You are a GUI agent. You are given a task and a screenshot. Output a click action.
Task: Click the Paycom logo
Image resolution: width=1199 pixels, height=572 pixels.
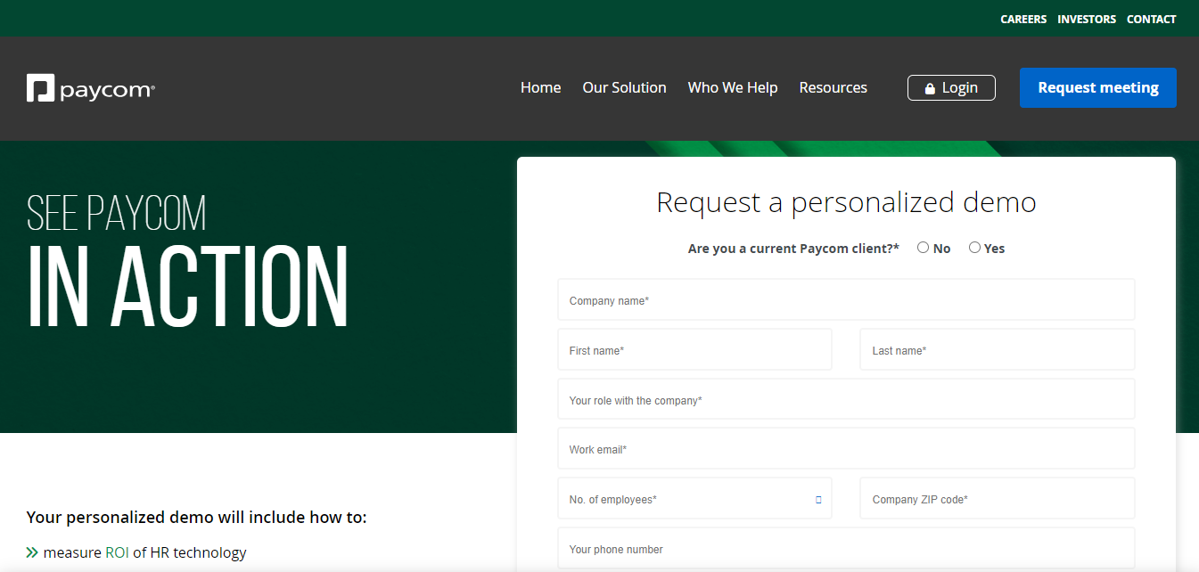pyautogui.click(x=91, y=88)
